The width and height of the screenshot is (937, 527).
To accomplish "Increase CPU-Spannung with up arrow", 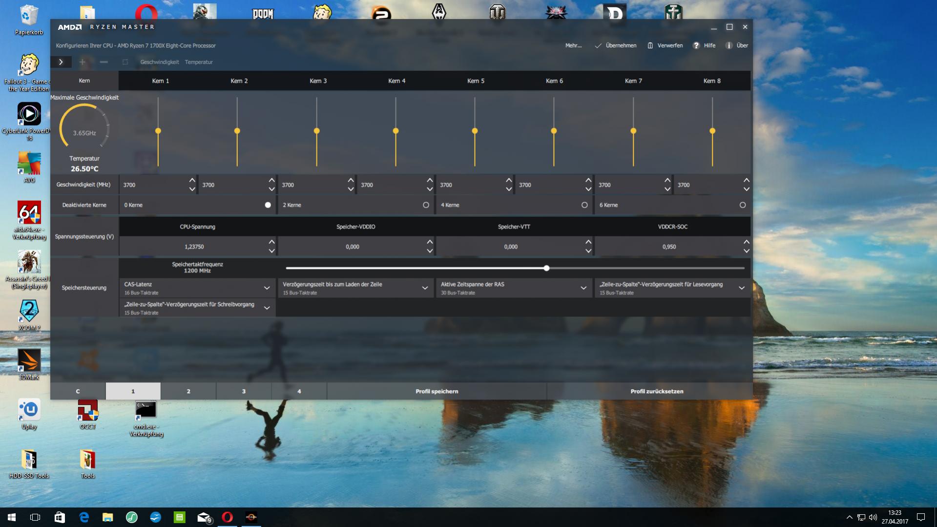I will tap(271, 242).
